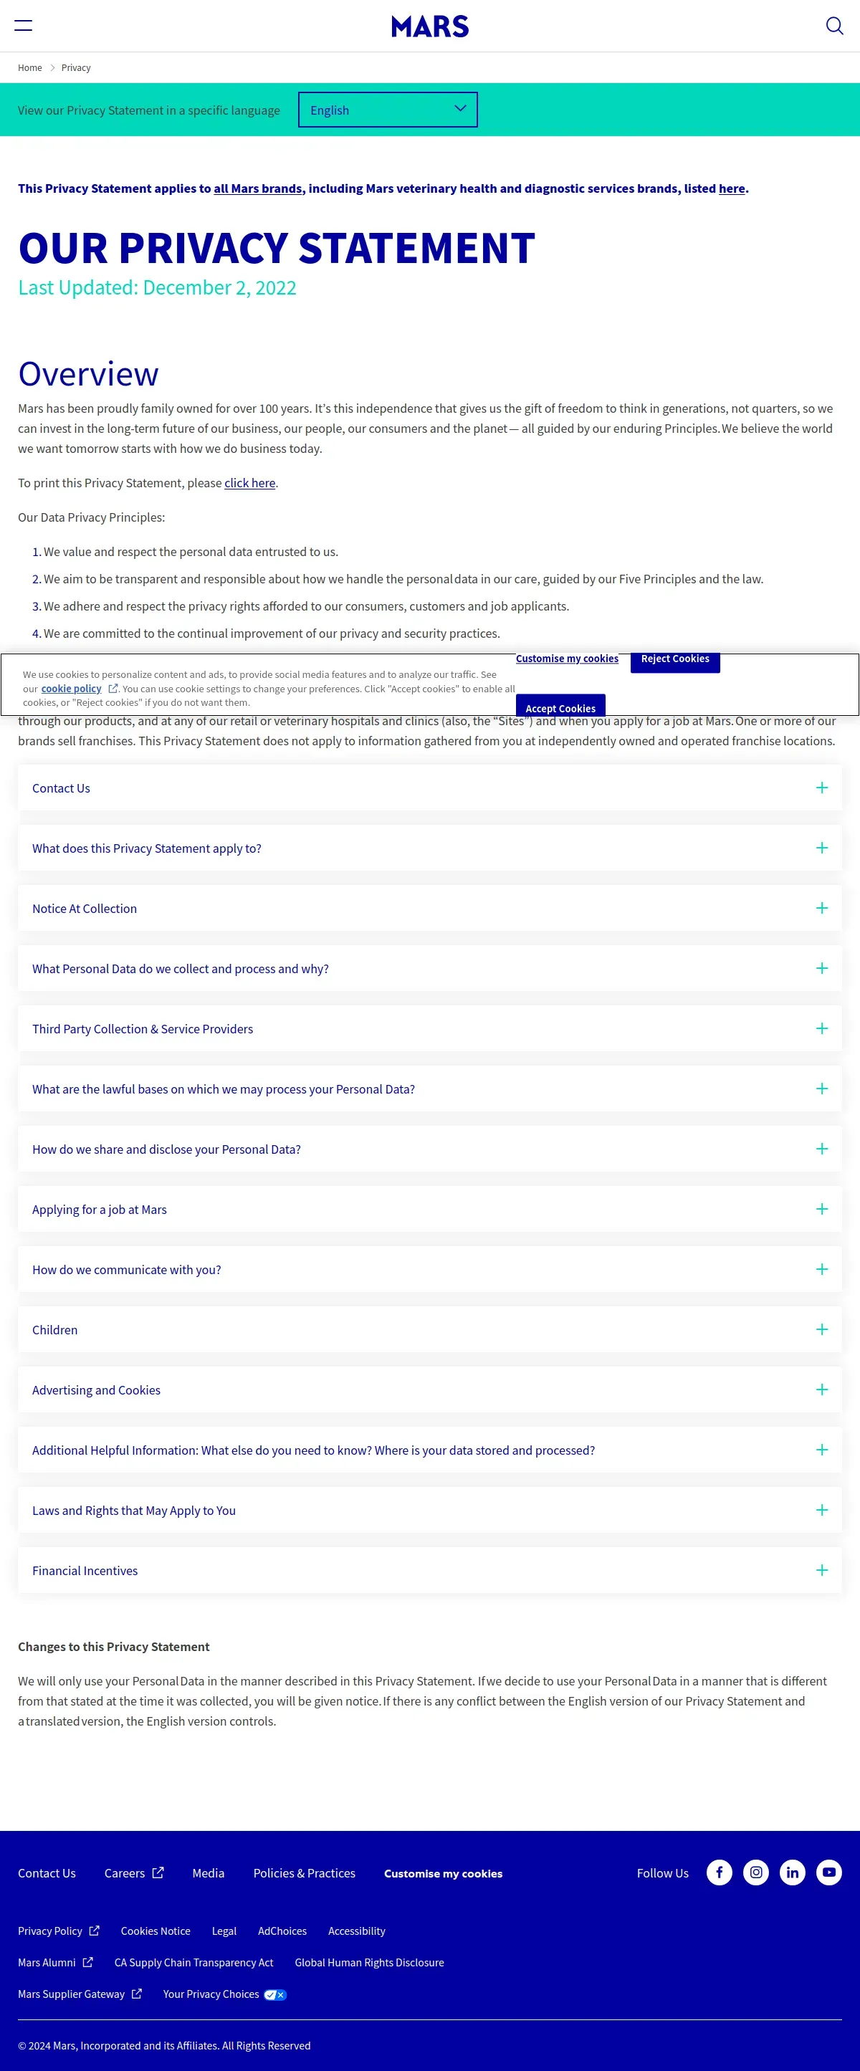Expand Third Party Collection & Service Providers
The image size is (860, 2071).
point(429,1028)
